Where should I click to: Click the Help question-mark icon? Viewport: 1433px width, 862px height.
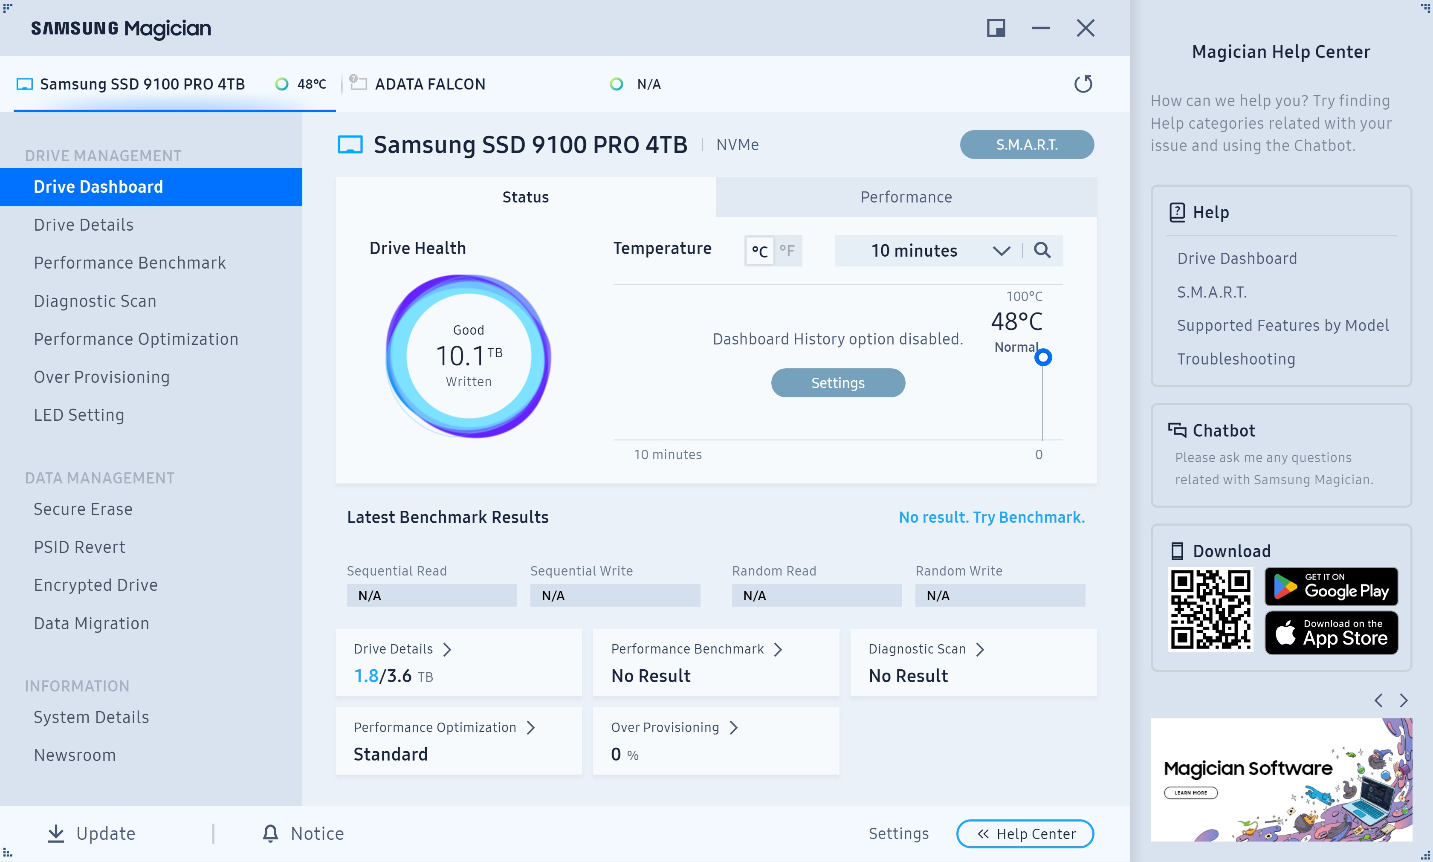pos(1177,213)
